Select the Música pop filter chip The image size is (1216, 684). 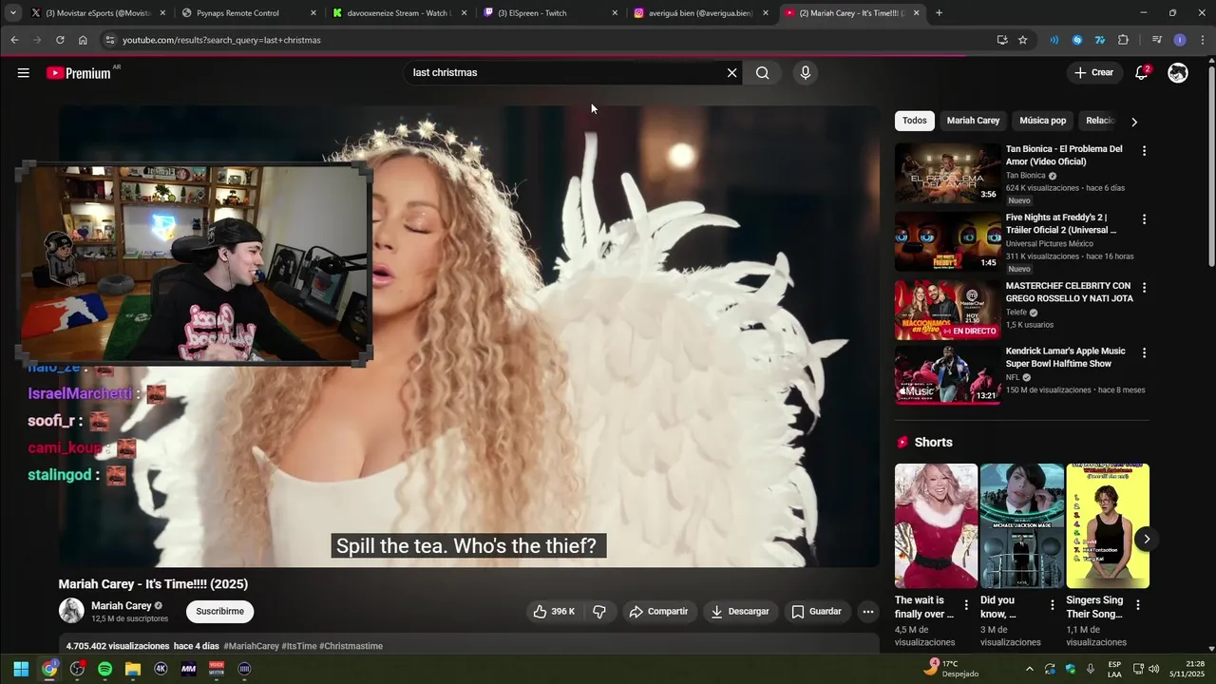1042,121
